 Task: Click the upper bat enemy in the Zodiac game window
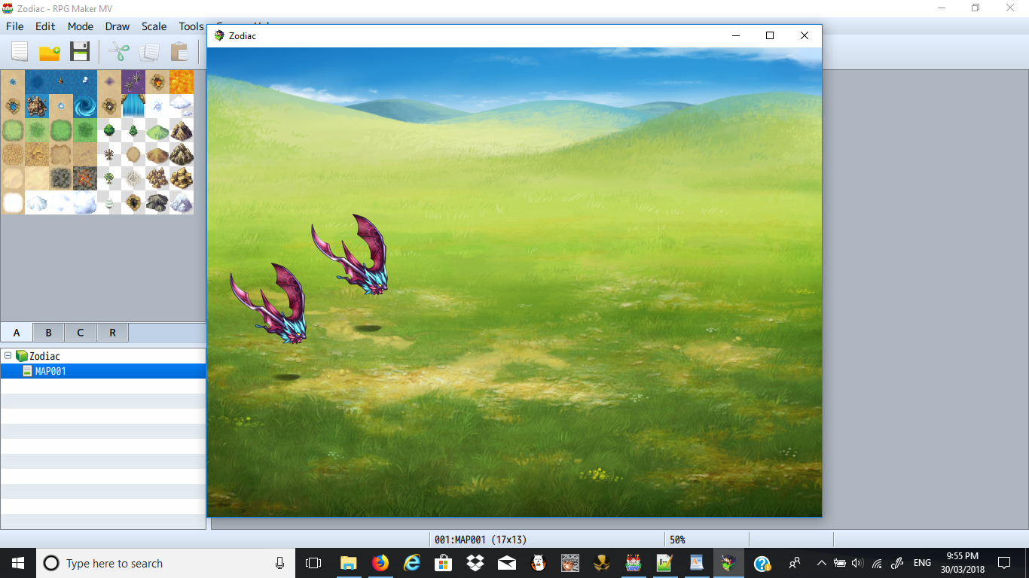351,254
